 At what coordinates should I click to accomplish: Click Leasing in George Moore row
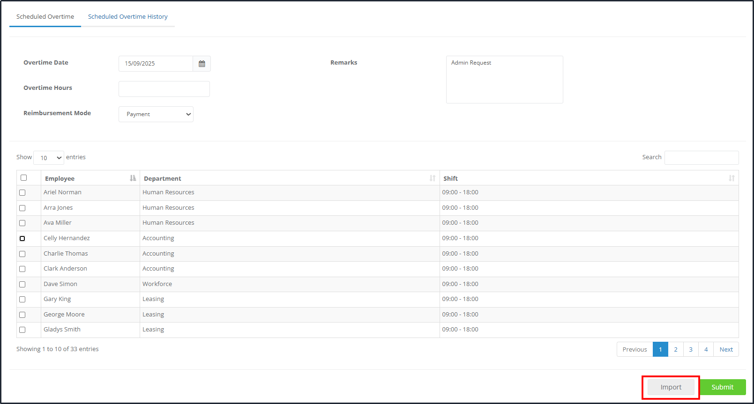(153, 314)
